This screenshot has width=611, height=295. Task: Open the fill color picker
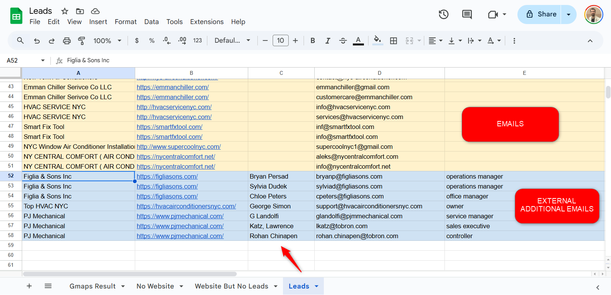tap(378, 40)
